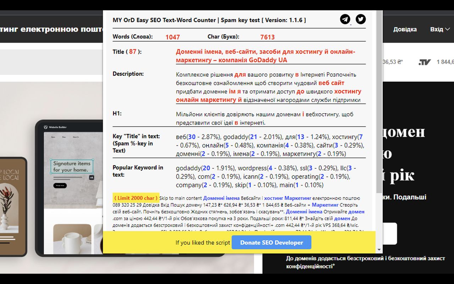Click the Title length value 87
This screenshot has width=454, height=284.
[133, 51]
